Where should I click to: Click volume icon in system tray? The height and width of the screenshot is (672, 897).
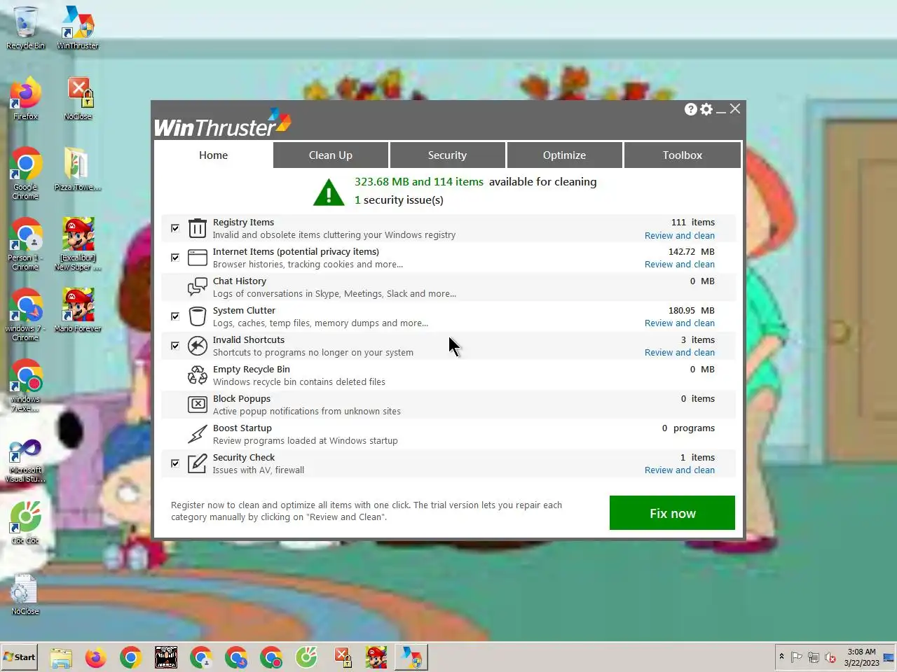click(x=830, y=657)
